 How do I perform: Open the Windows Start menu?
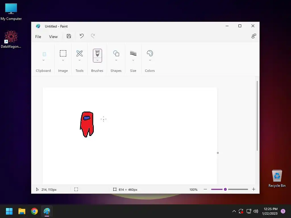9,211
